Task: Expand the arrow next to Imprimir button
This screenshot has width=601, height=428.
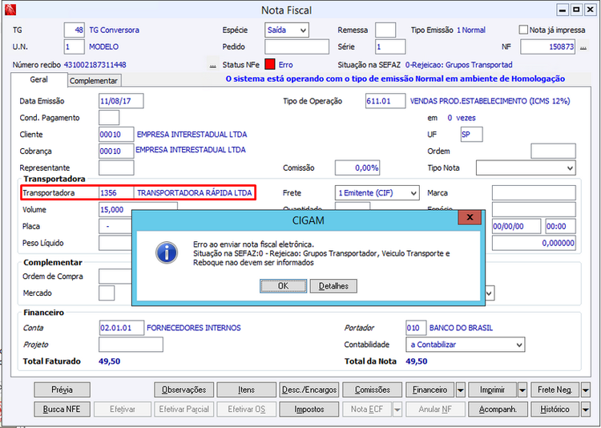Action: pos(522,390)
